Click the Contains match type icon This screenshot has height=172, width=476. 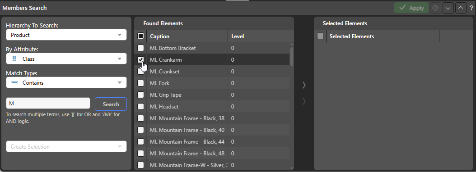pos(14,83)
